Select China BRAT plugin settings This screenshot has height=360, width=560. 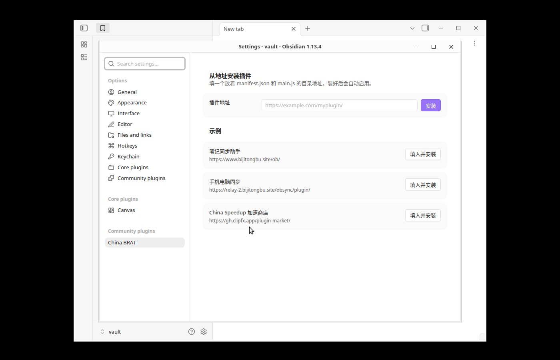pos(145,243)
